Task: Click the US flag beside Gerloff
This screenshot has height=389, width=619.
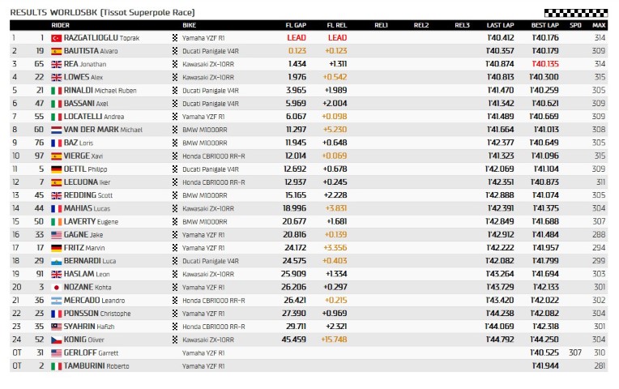Action: [x=56, y=353]
